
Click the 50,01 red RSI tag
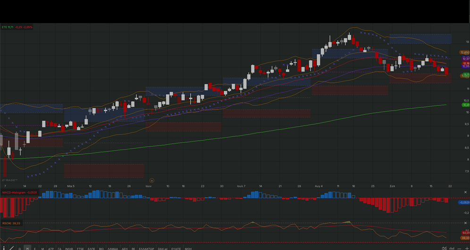click(466, 233)
